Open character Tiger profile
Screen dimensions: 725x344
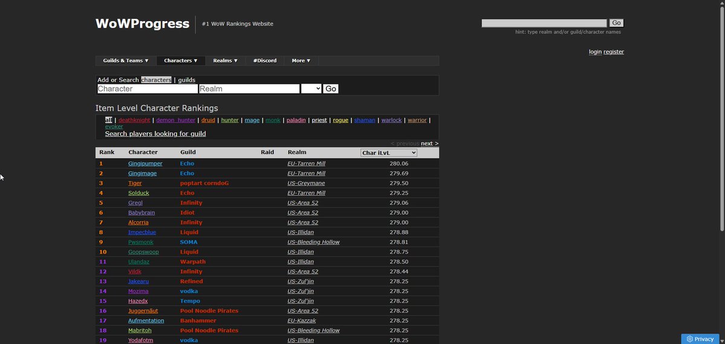[135, 183]
